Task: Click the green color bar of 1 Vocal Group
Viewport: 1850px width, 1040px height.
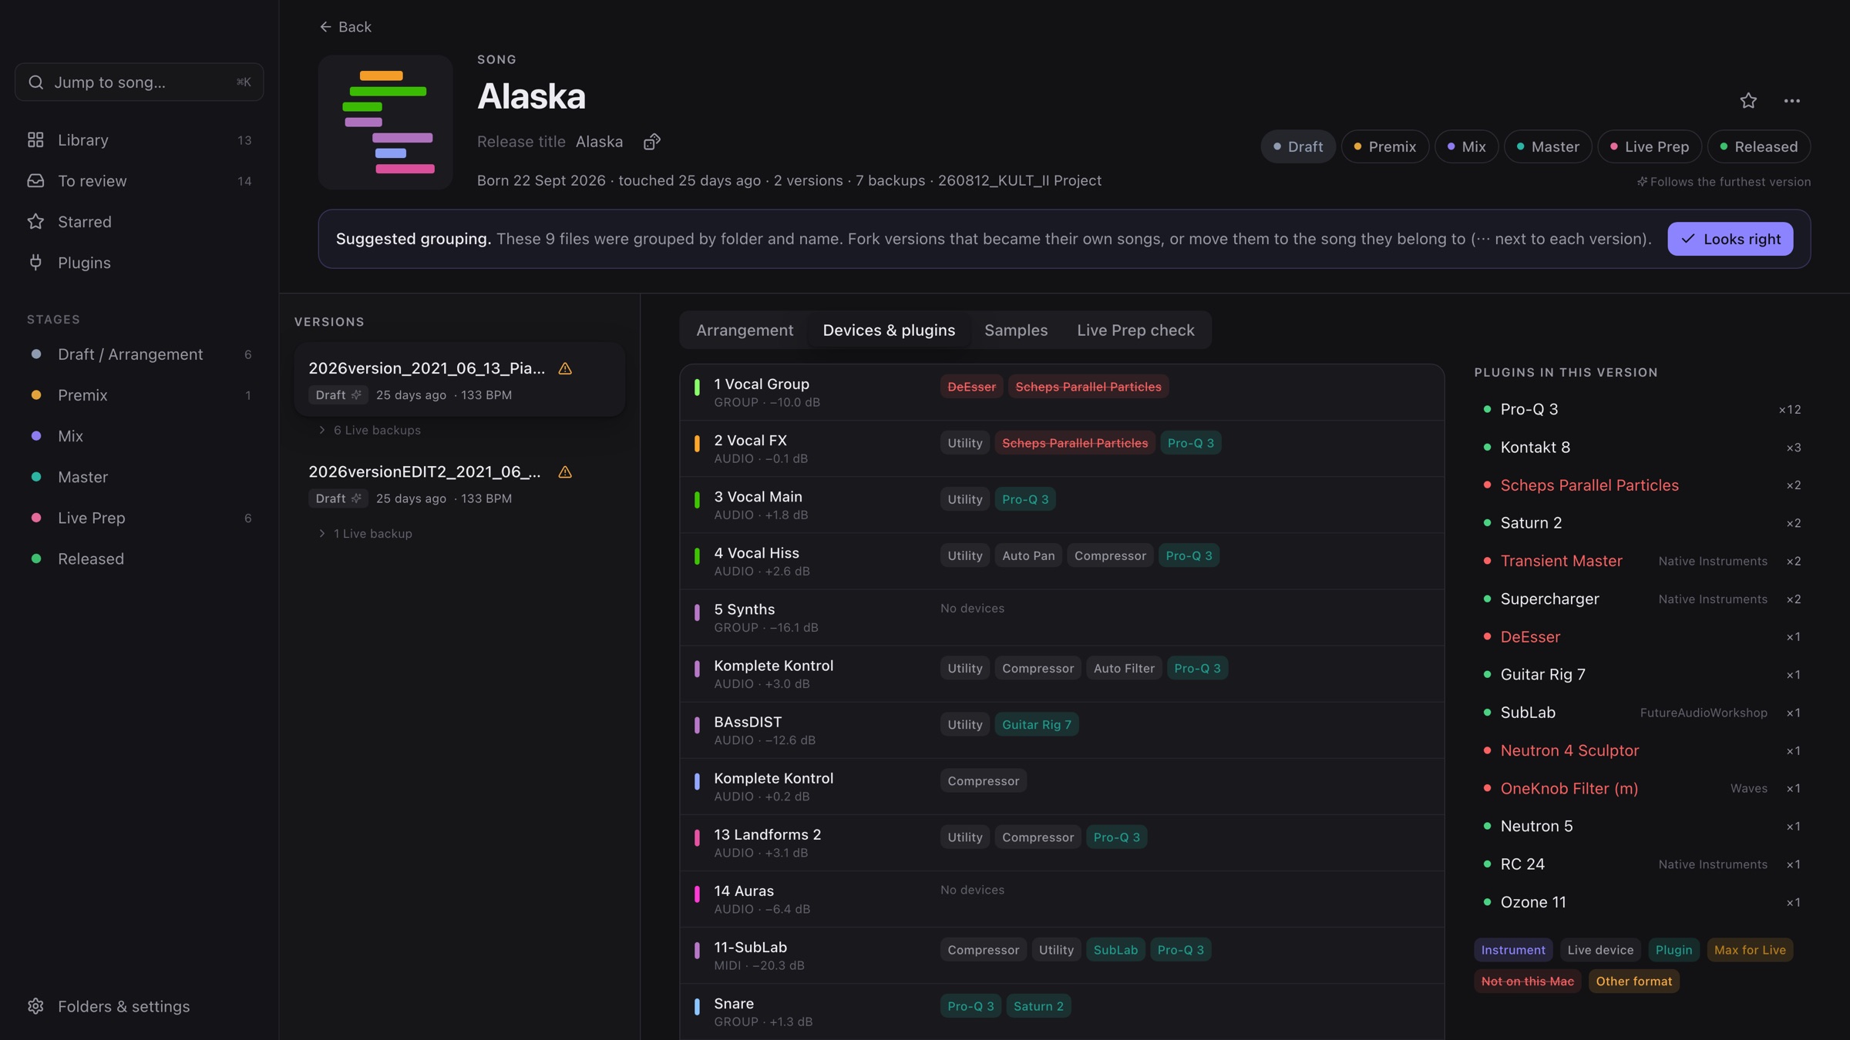Action: pos(697,387)
